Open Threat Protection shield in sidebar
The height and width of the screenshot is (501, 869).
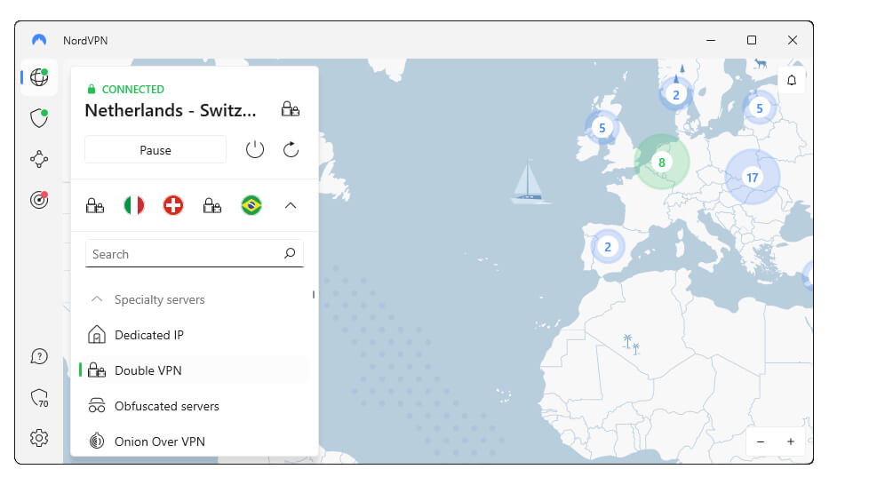click(x=39, y=118)
